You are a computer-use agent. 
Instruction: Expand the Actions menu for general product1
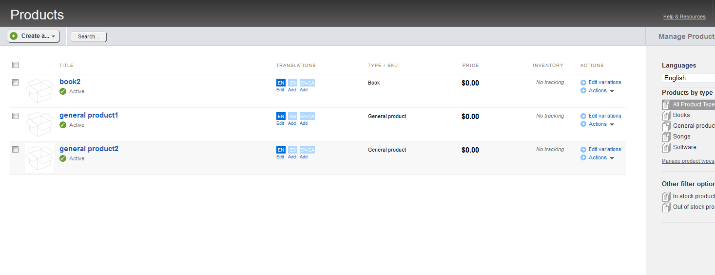[x=598, y=124]
